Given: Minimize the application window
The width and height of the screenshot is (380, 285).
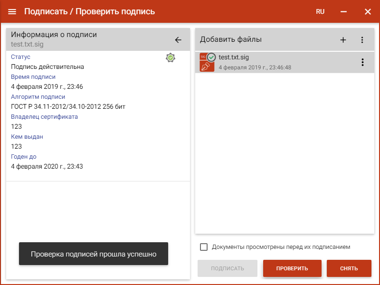Looking at the screenshot, I should coord(344,11).
